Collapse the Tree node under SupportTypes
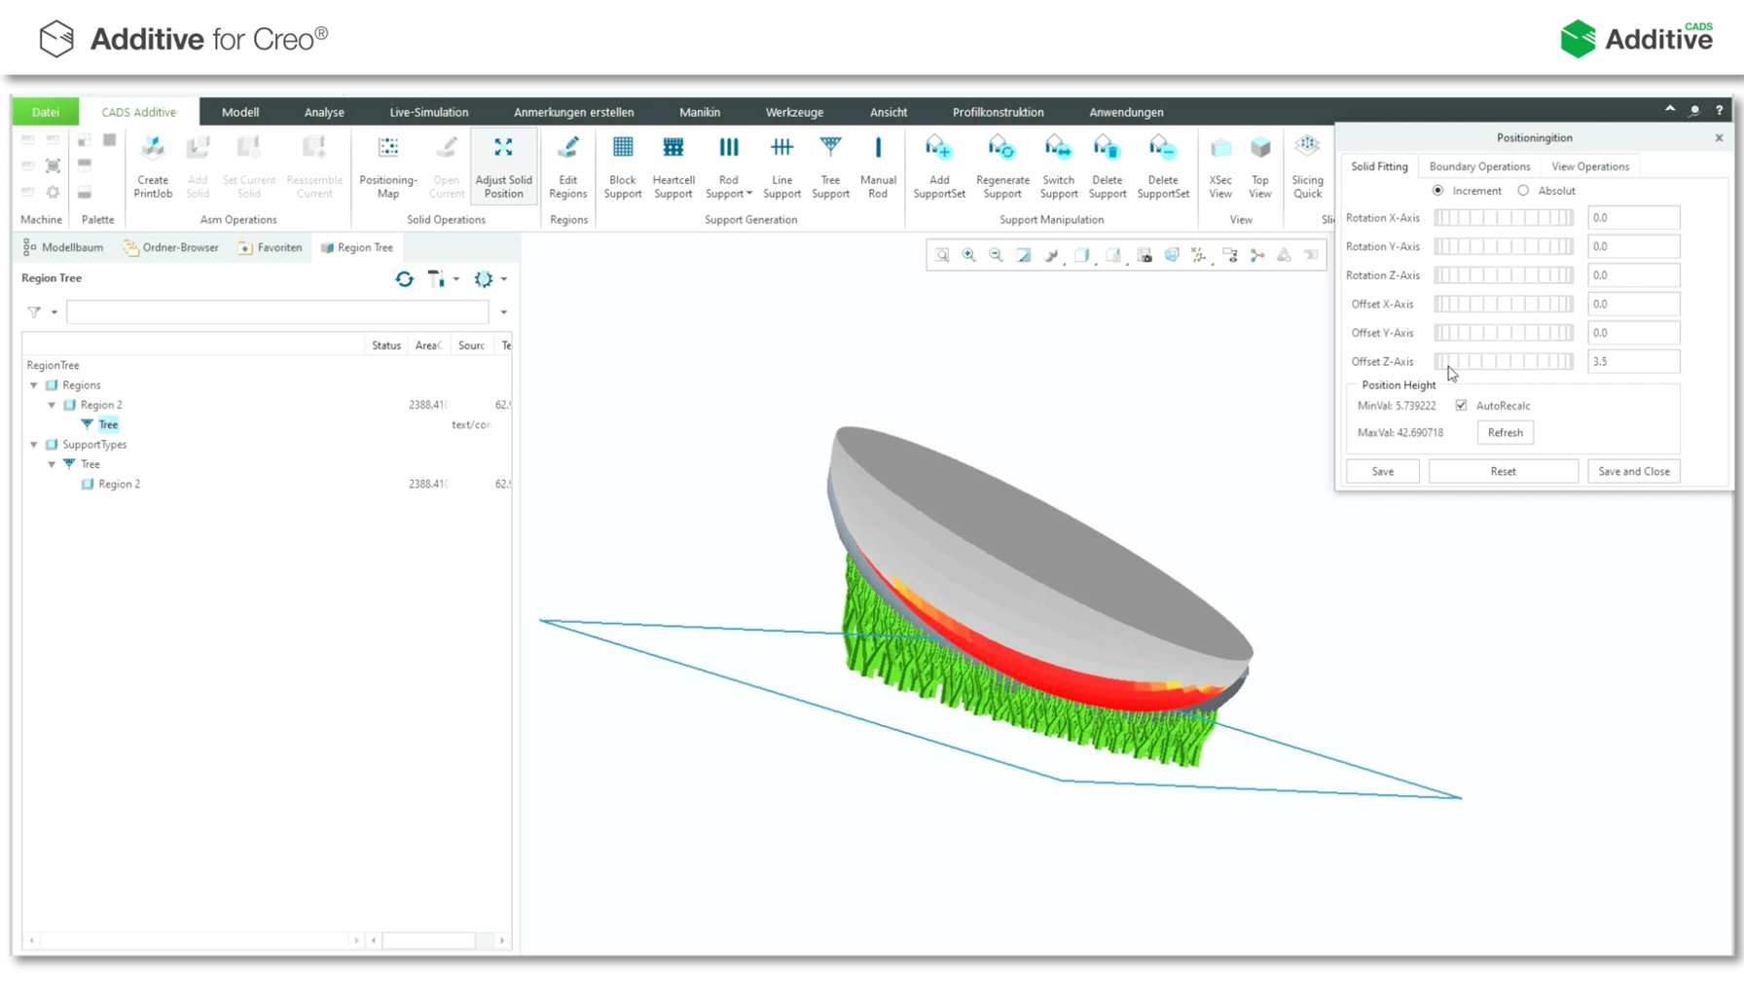The width and height of the screenshot is (1744, 981). pos(52,464)
